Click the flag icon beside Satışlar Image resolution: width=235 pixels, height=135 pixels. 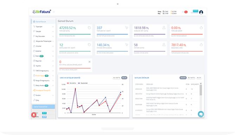34,31
